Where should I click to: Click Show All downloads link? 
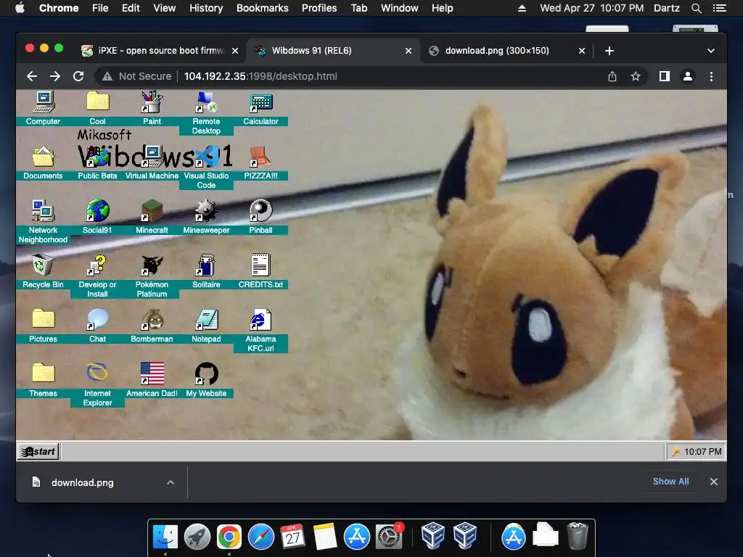tap(671, 482)
